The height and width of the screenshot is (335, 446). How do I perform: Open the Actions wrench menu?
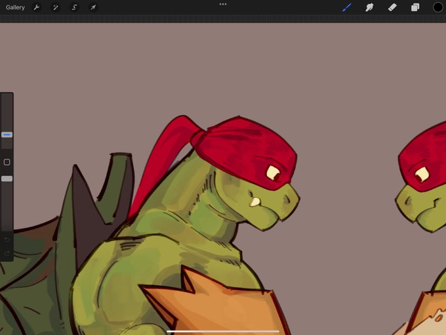(x=37, y=7)
